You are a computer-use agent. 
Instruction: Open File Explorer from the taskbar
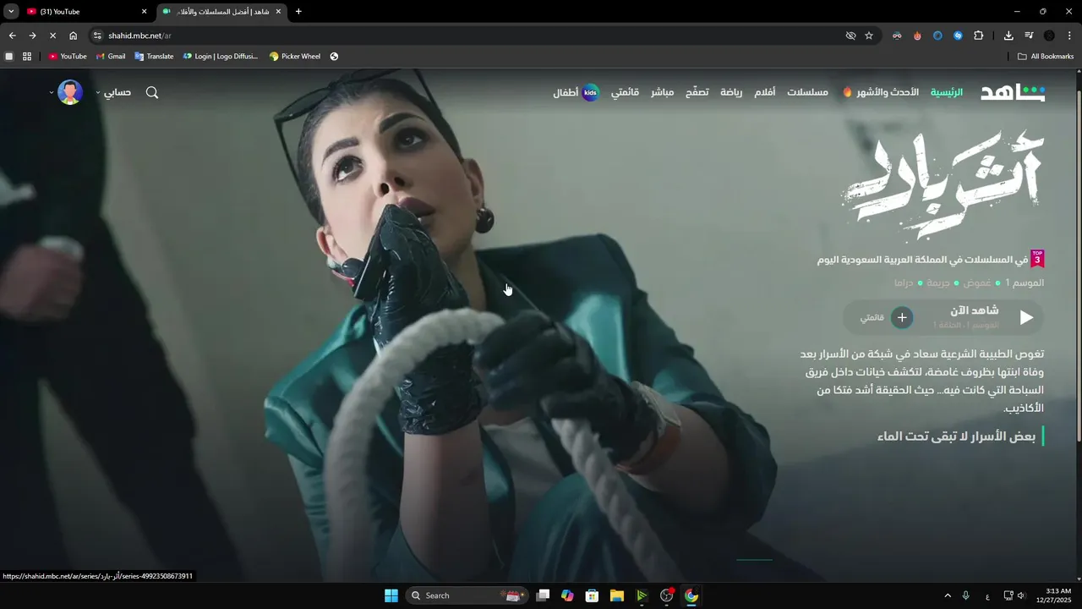click(x=617, y=595)
